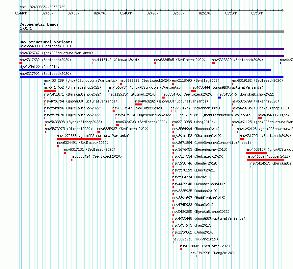The height and width of the screenshot is (269, 293).
Task: Click the nsv5433079 (ByrskaBishop2022) blue glyph
Action: (219, 98)
